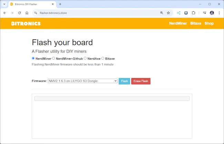Expand the Firmware selection dropdown
The height and width of the screenshot is (144, 224).
(x=83, y=81)
